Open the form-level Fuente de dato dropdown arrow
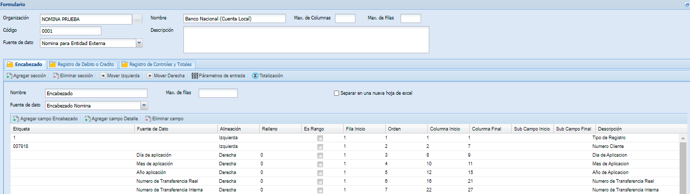690x194 pixels. tap(139, 43)
